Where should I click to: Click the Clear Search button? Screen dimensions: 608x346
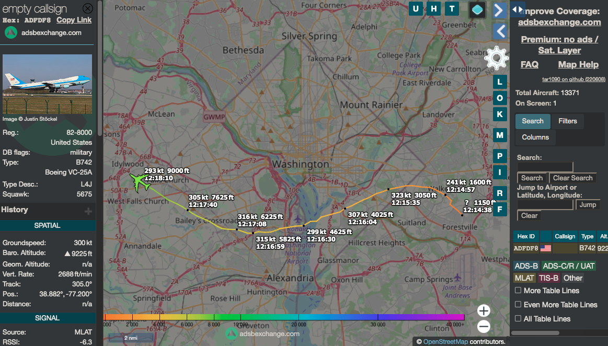pyautogui.click(x=572, y=178)
